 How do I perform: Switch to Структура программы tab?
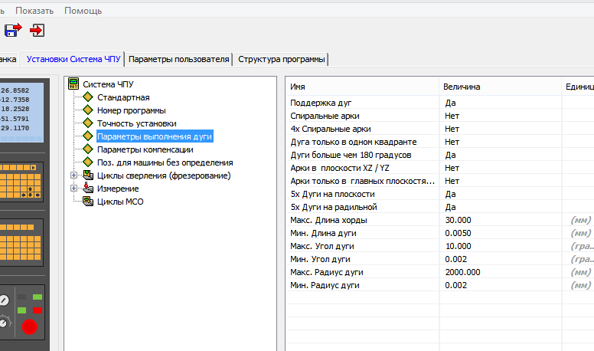[281, 59]
